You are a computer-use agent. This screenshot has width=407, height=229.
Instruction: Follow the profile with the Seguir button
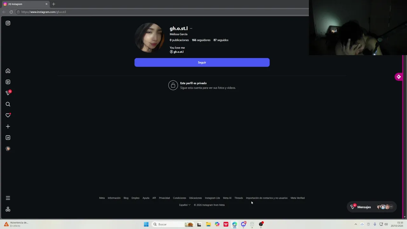202,62
